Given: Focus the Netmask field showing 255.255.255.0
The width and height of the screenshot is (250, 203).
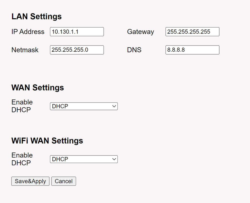Looking at the screenshot, I should click(77, 50).
